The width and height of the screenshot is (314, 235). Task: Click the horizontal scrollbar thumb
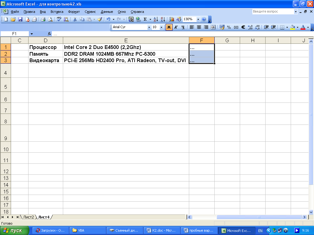259,217
